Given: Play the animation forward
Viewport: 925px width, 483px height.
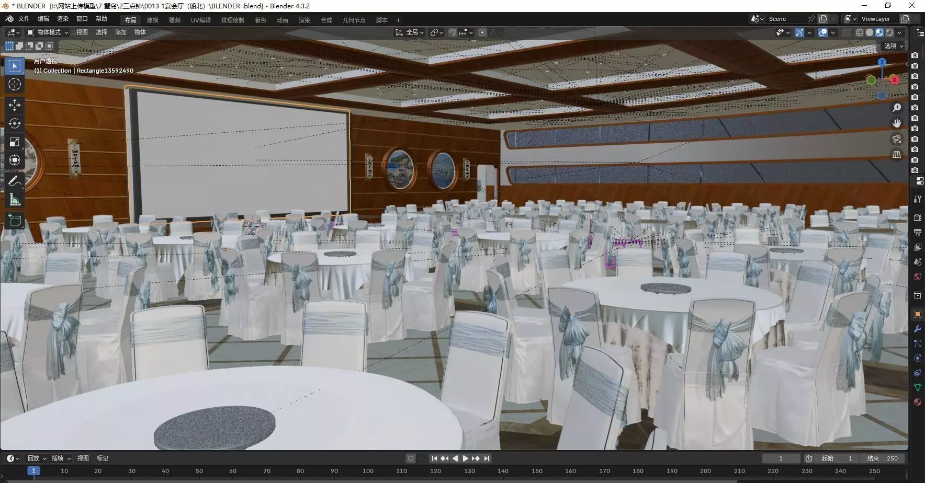Looking at the screenshot, I should pos(465,458).
